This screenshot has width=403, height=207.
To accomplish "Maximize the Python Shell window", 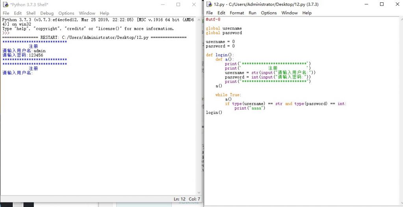I will (178, 5).
